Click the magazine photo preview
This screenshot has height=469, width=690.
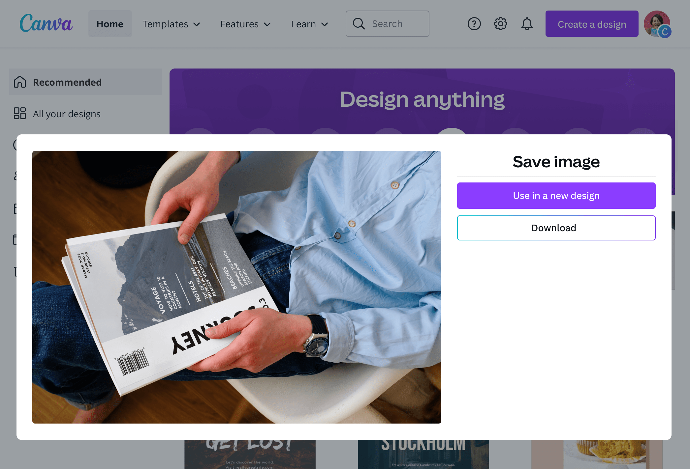236,287
